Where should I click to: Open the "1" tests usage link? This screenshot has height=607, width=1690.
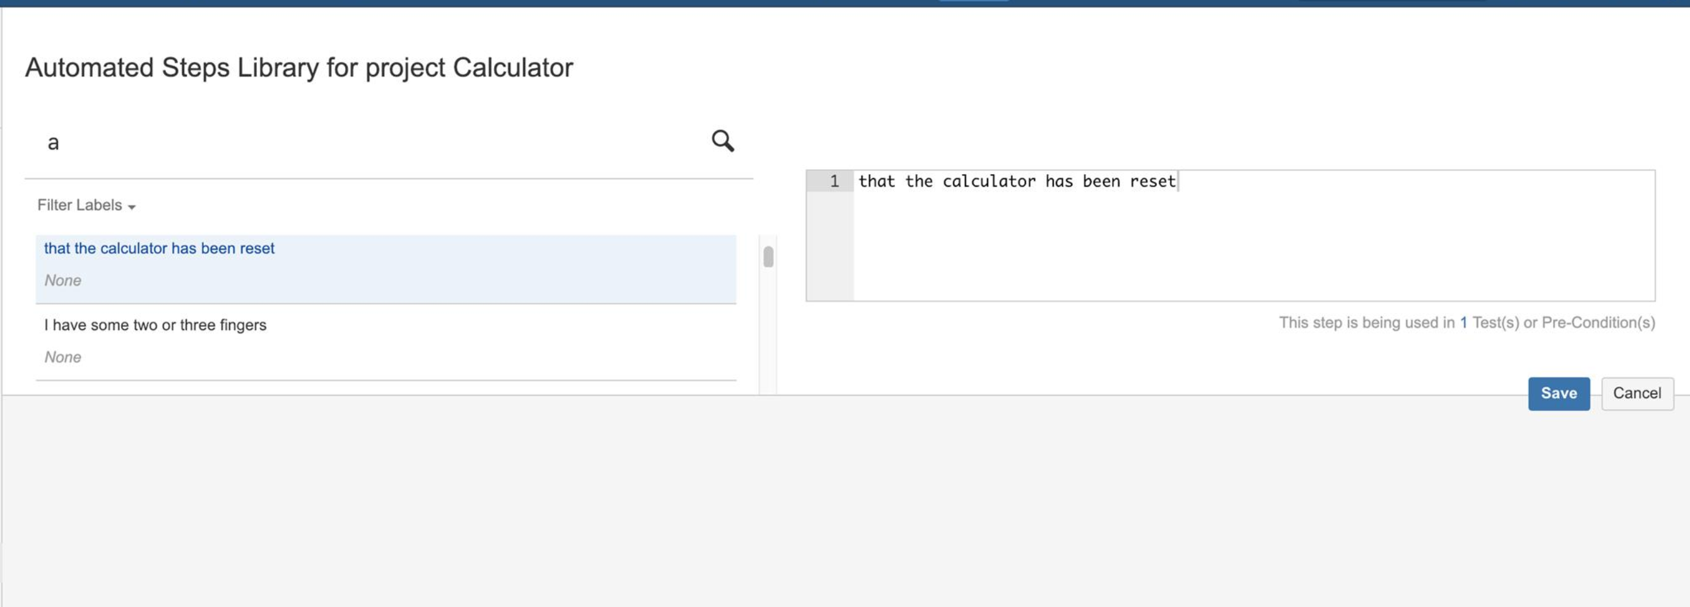(1463, 323)
